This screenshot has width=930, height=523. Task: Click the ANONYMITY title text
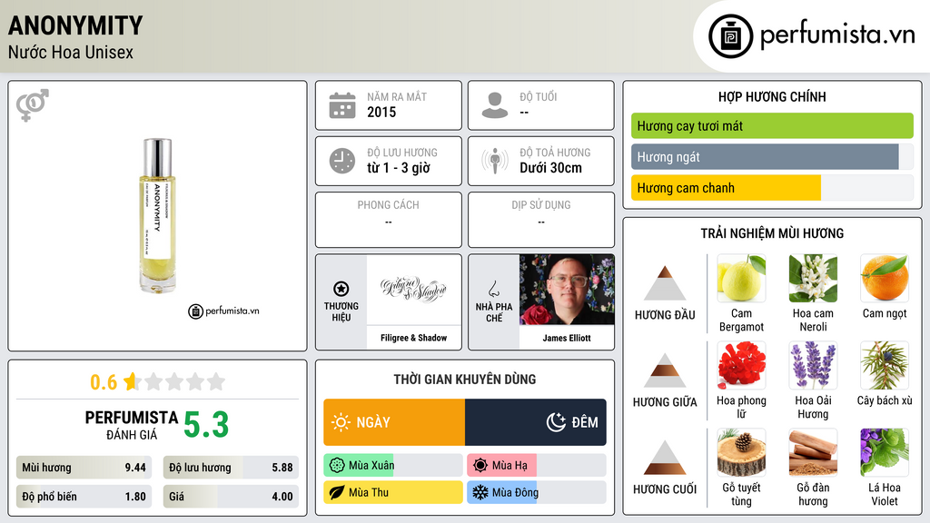[x=75, y=25]
